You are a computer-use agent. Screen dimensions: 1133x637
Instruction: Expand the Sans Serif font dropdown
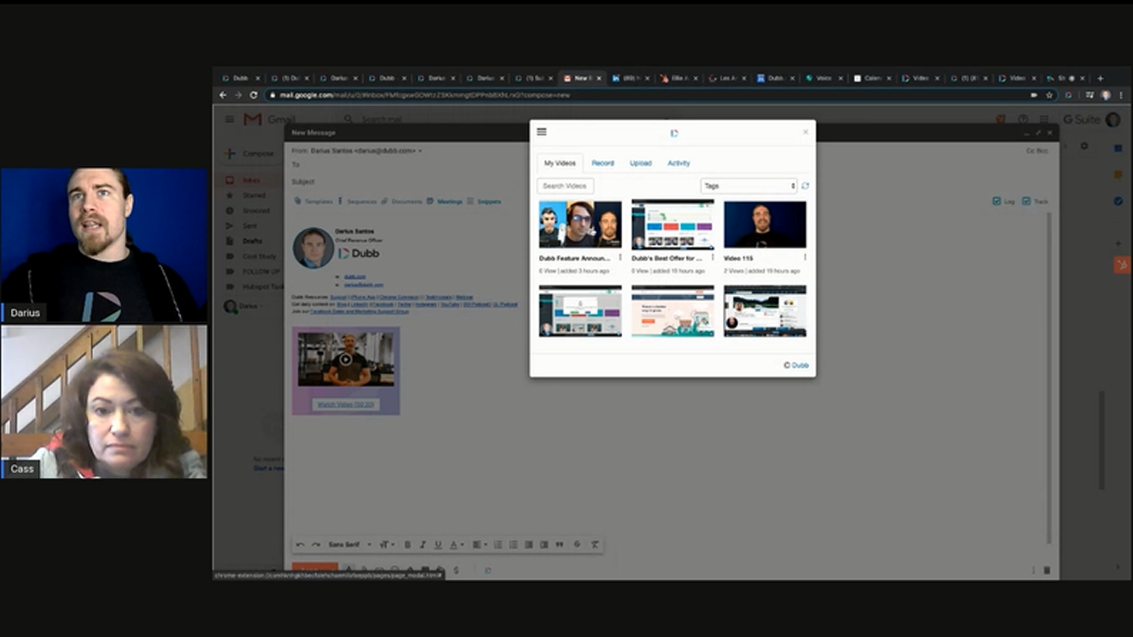click(x=349, y=545)
